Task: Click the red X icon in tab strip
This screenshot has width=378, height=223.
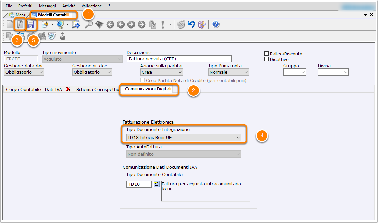Action: [68, 89]
